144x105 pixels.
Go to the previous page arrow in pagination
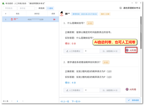(x=12, y=101)
